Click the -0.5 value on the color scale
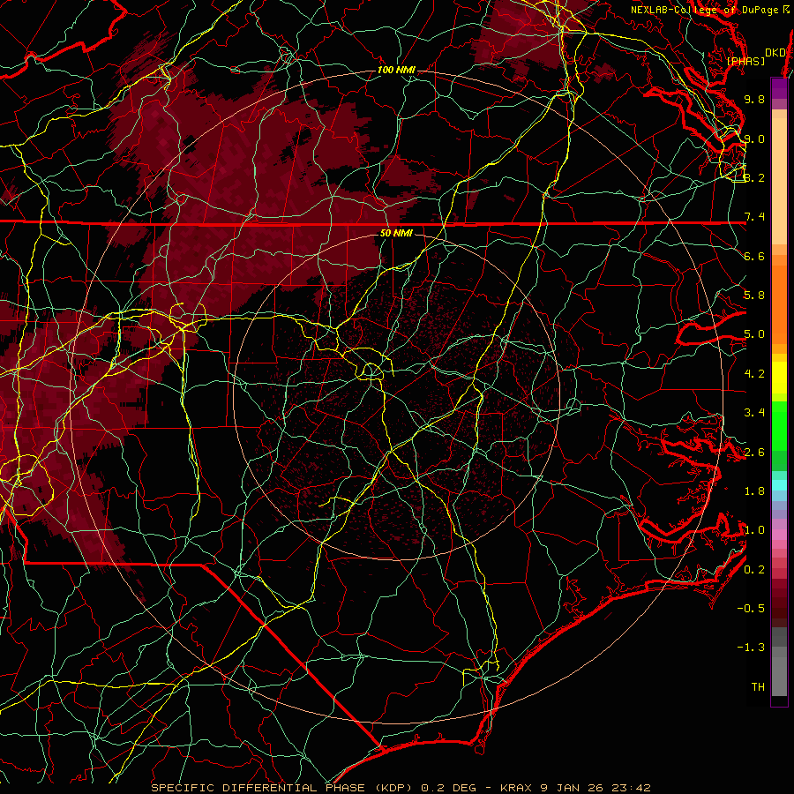This screenshot has width=794, height=794. tap(751, 608)
